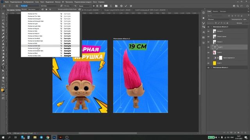Open the font family dropdown
The image size is (250, 140).
click(x=30, y=6)
